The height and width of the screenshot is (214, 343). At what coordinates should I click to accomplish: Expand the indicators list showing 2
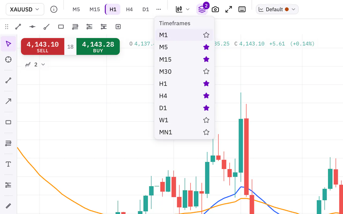[x=35, y=64]
